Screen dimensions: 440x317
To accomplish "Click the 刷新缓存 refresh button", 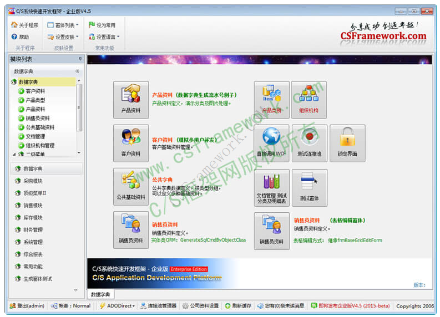I will 238,306.
